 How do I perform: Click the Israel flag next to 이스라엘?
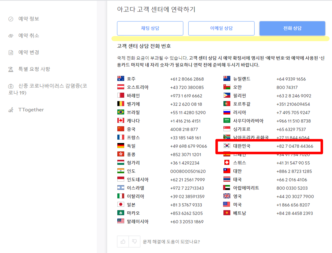[x=121, y=188]
